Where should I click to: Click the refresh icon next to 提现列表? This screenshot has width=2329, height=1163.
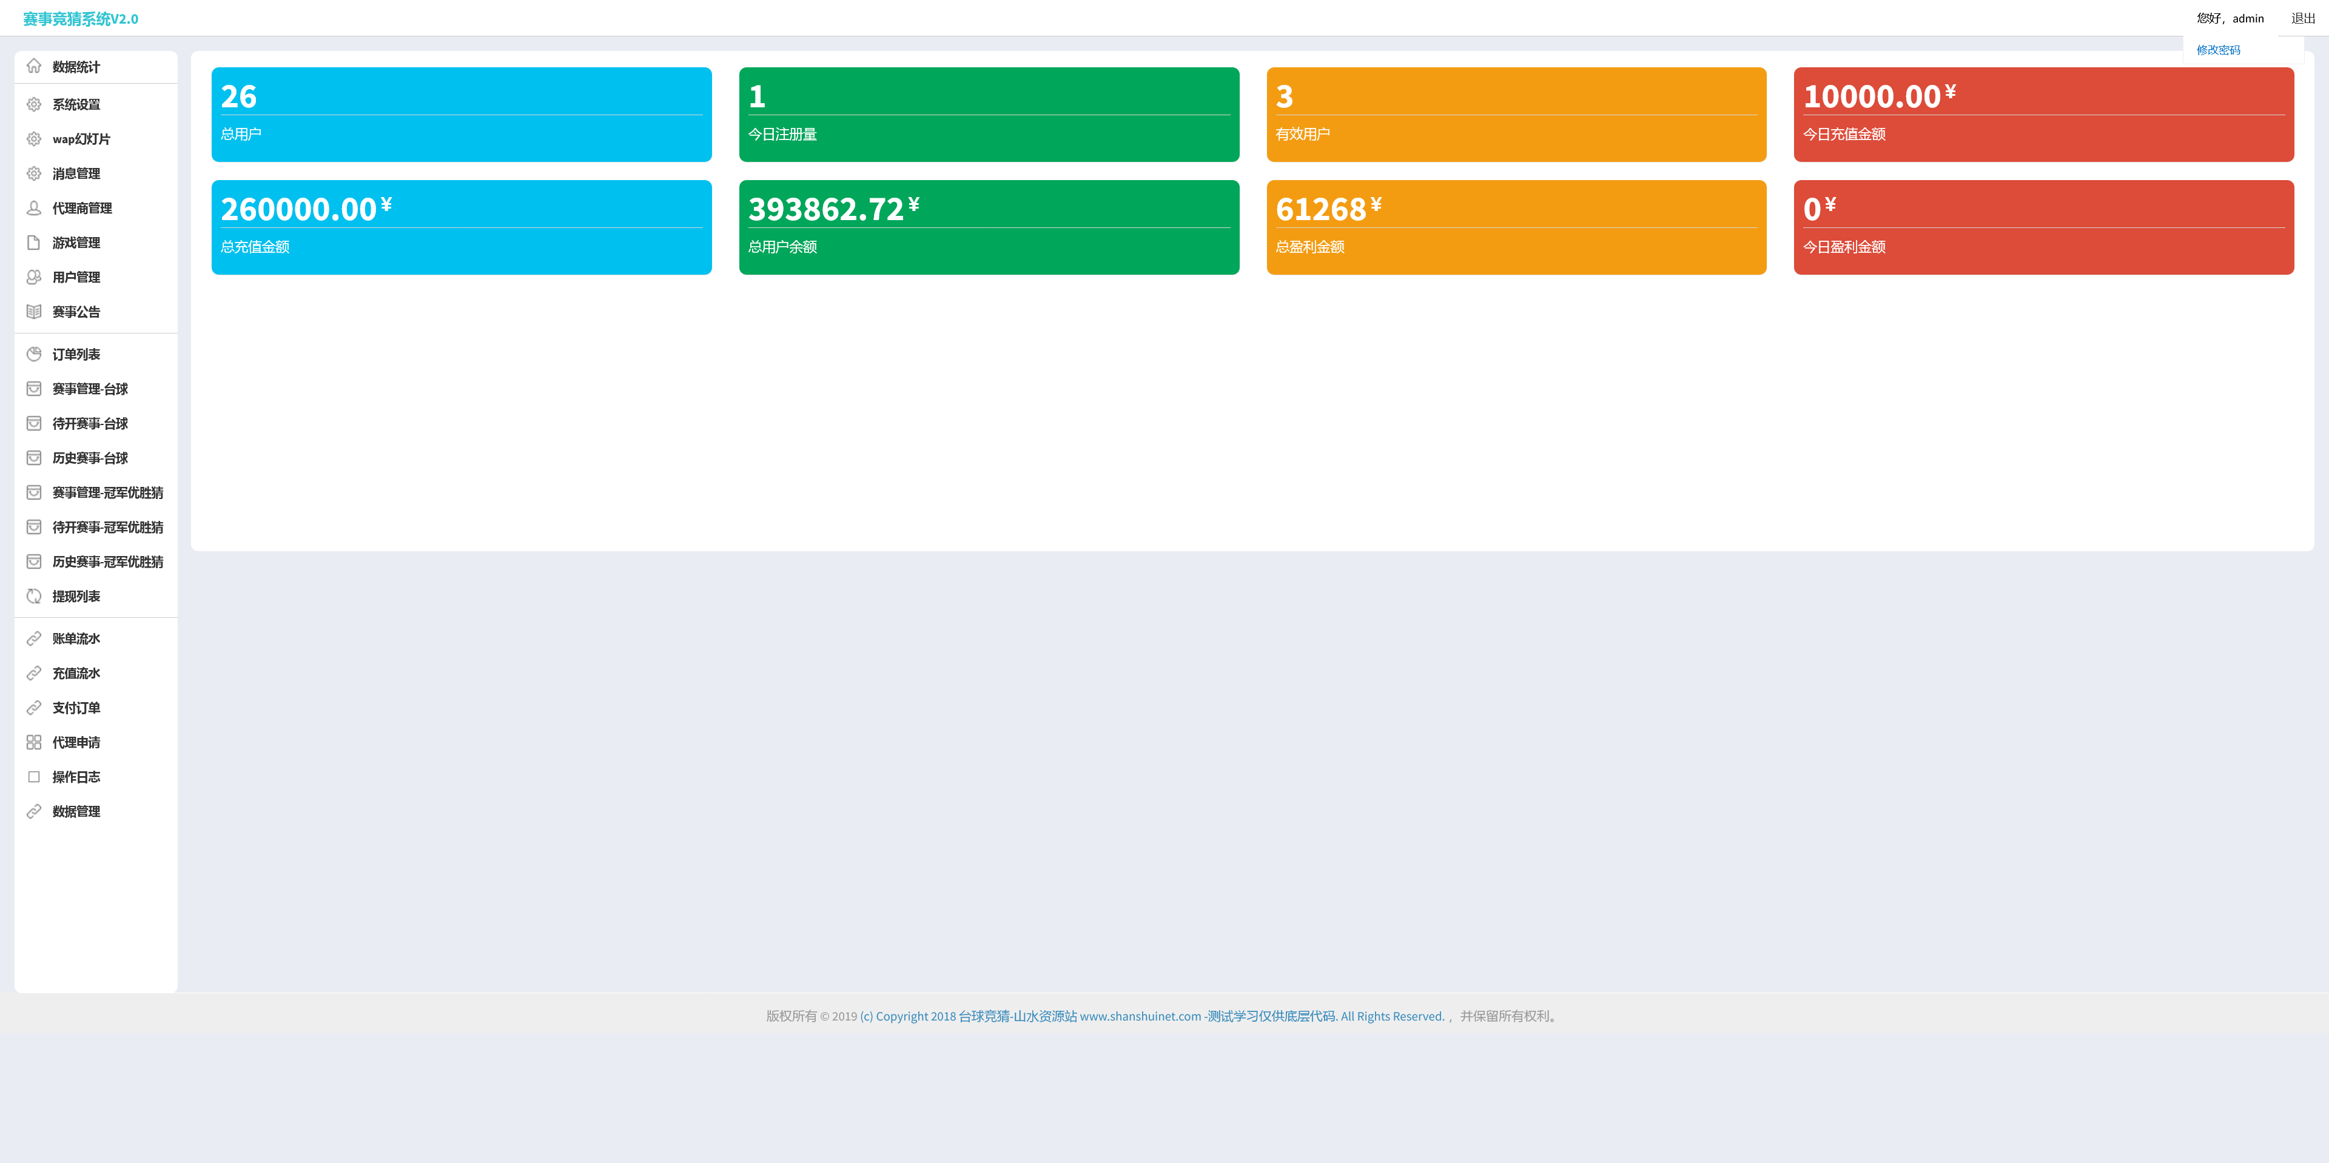pos(33,597)
